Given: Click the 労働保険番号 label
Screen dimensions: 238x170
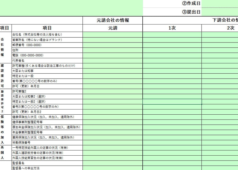Looking at the screenshot, I should (21, 143).
